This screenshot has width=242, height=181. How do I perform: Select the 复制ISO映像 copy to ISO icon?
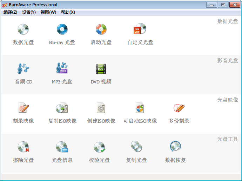coord(62,108)
